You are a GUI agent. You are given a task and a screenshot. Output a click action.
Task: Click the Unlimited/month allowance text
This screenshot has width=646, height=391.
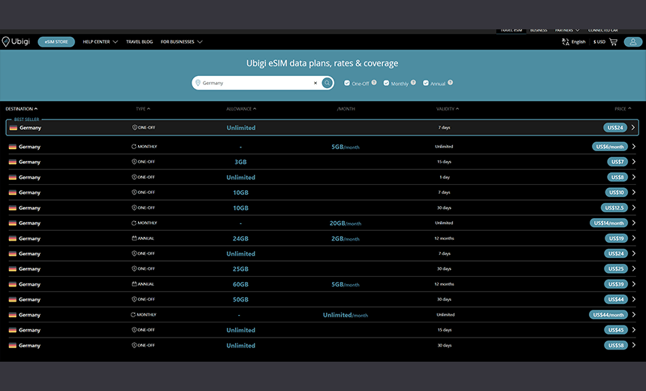point(346,315)
